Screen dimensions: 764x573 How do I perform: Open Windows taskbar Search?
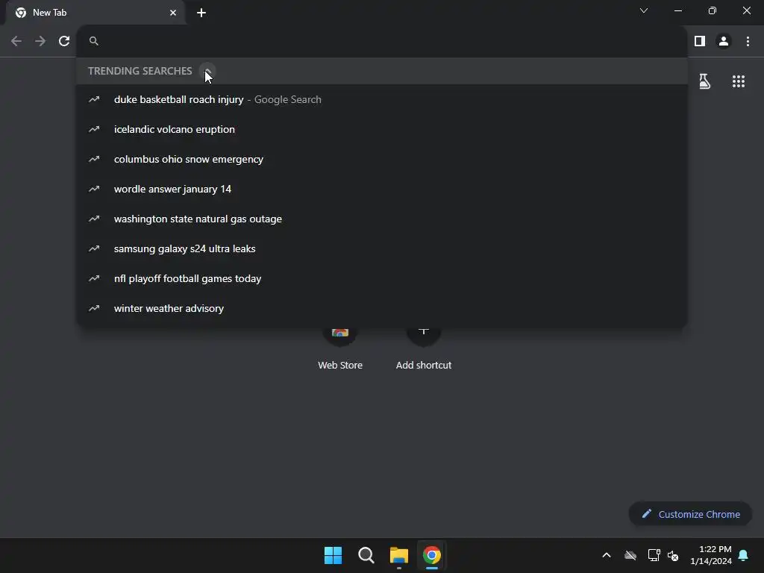[x=366, y=555]
